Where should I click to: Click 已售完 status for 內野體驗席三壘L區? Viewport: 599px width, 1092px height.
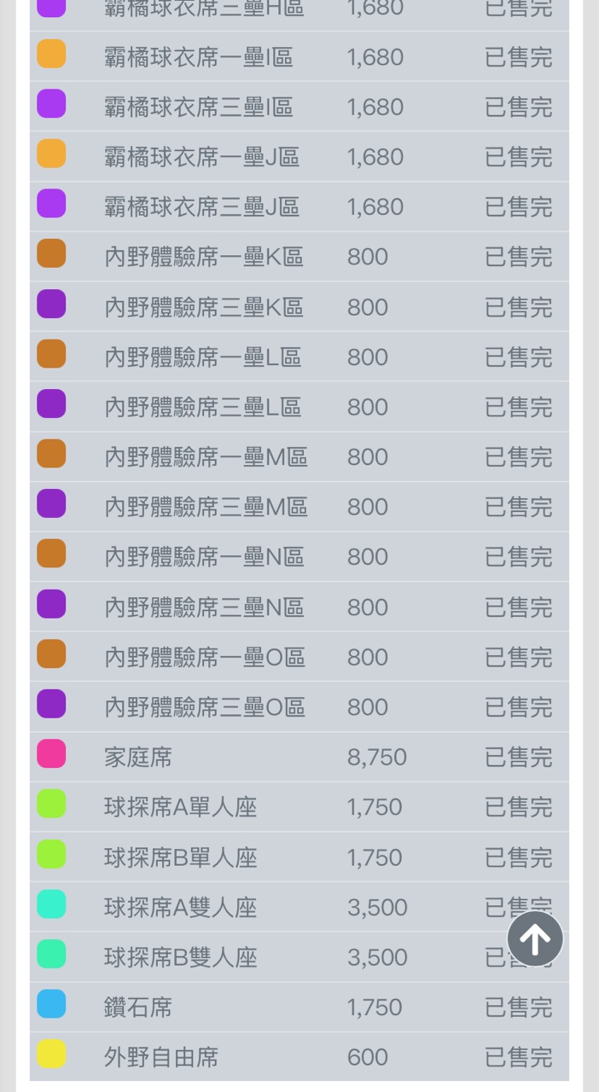(518, 407)
